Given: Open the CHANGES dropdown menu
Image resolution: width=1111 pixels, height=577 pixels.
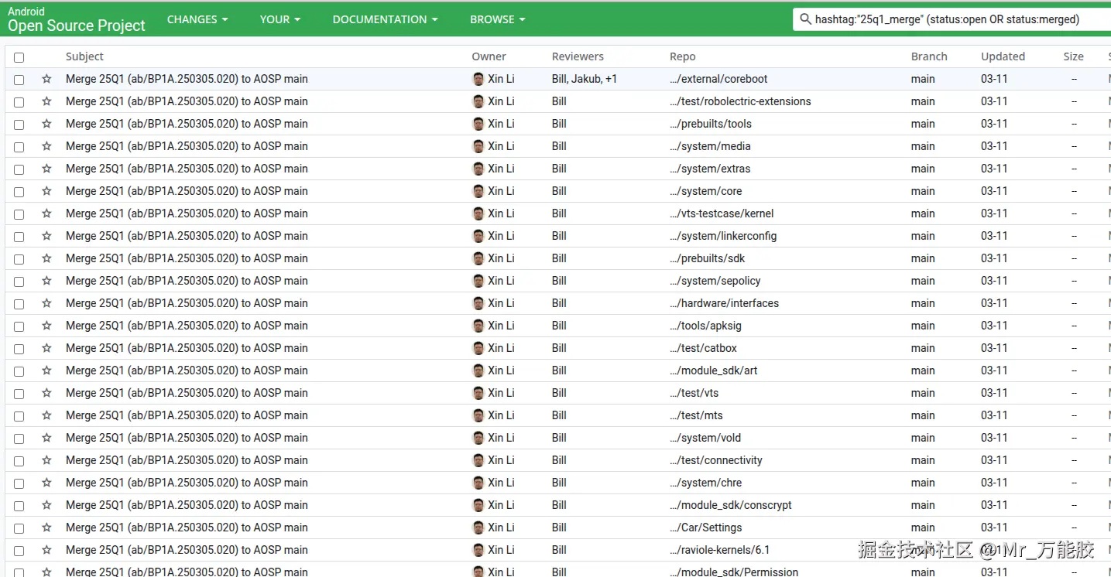Looking at the screenshot, I should point(197,19).
